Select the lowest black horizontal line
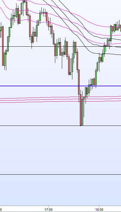This screenshot has height=212, width=121. (61, 175)
